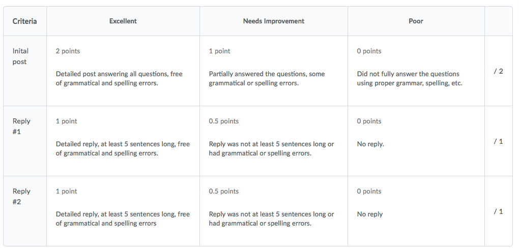Choose Excellent rating for Reply #1
This screenshot has height=252, width=519.
[123, 141]
